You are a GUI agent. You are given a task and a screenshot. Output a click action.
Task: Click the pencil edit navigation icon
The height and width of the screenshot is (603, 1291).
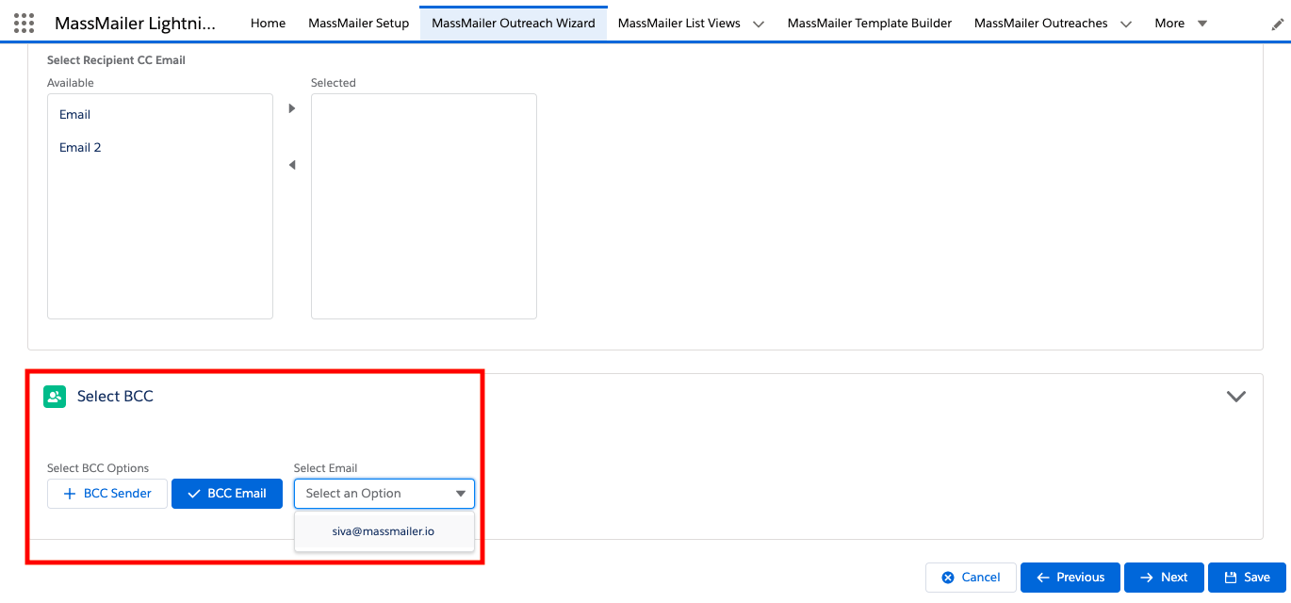1277,23
